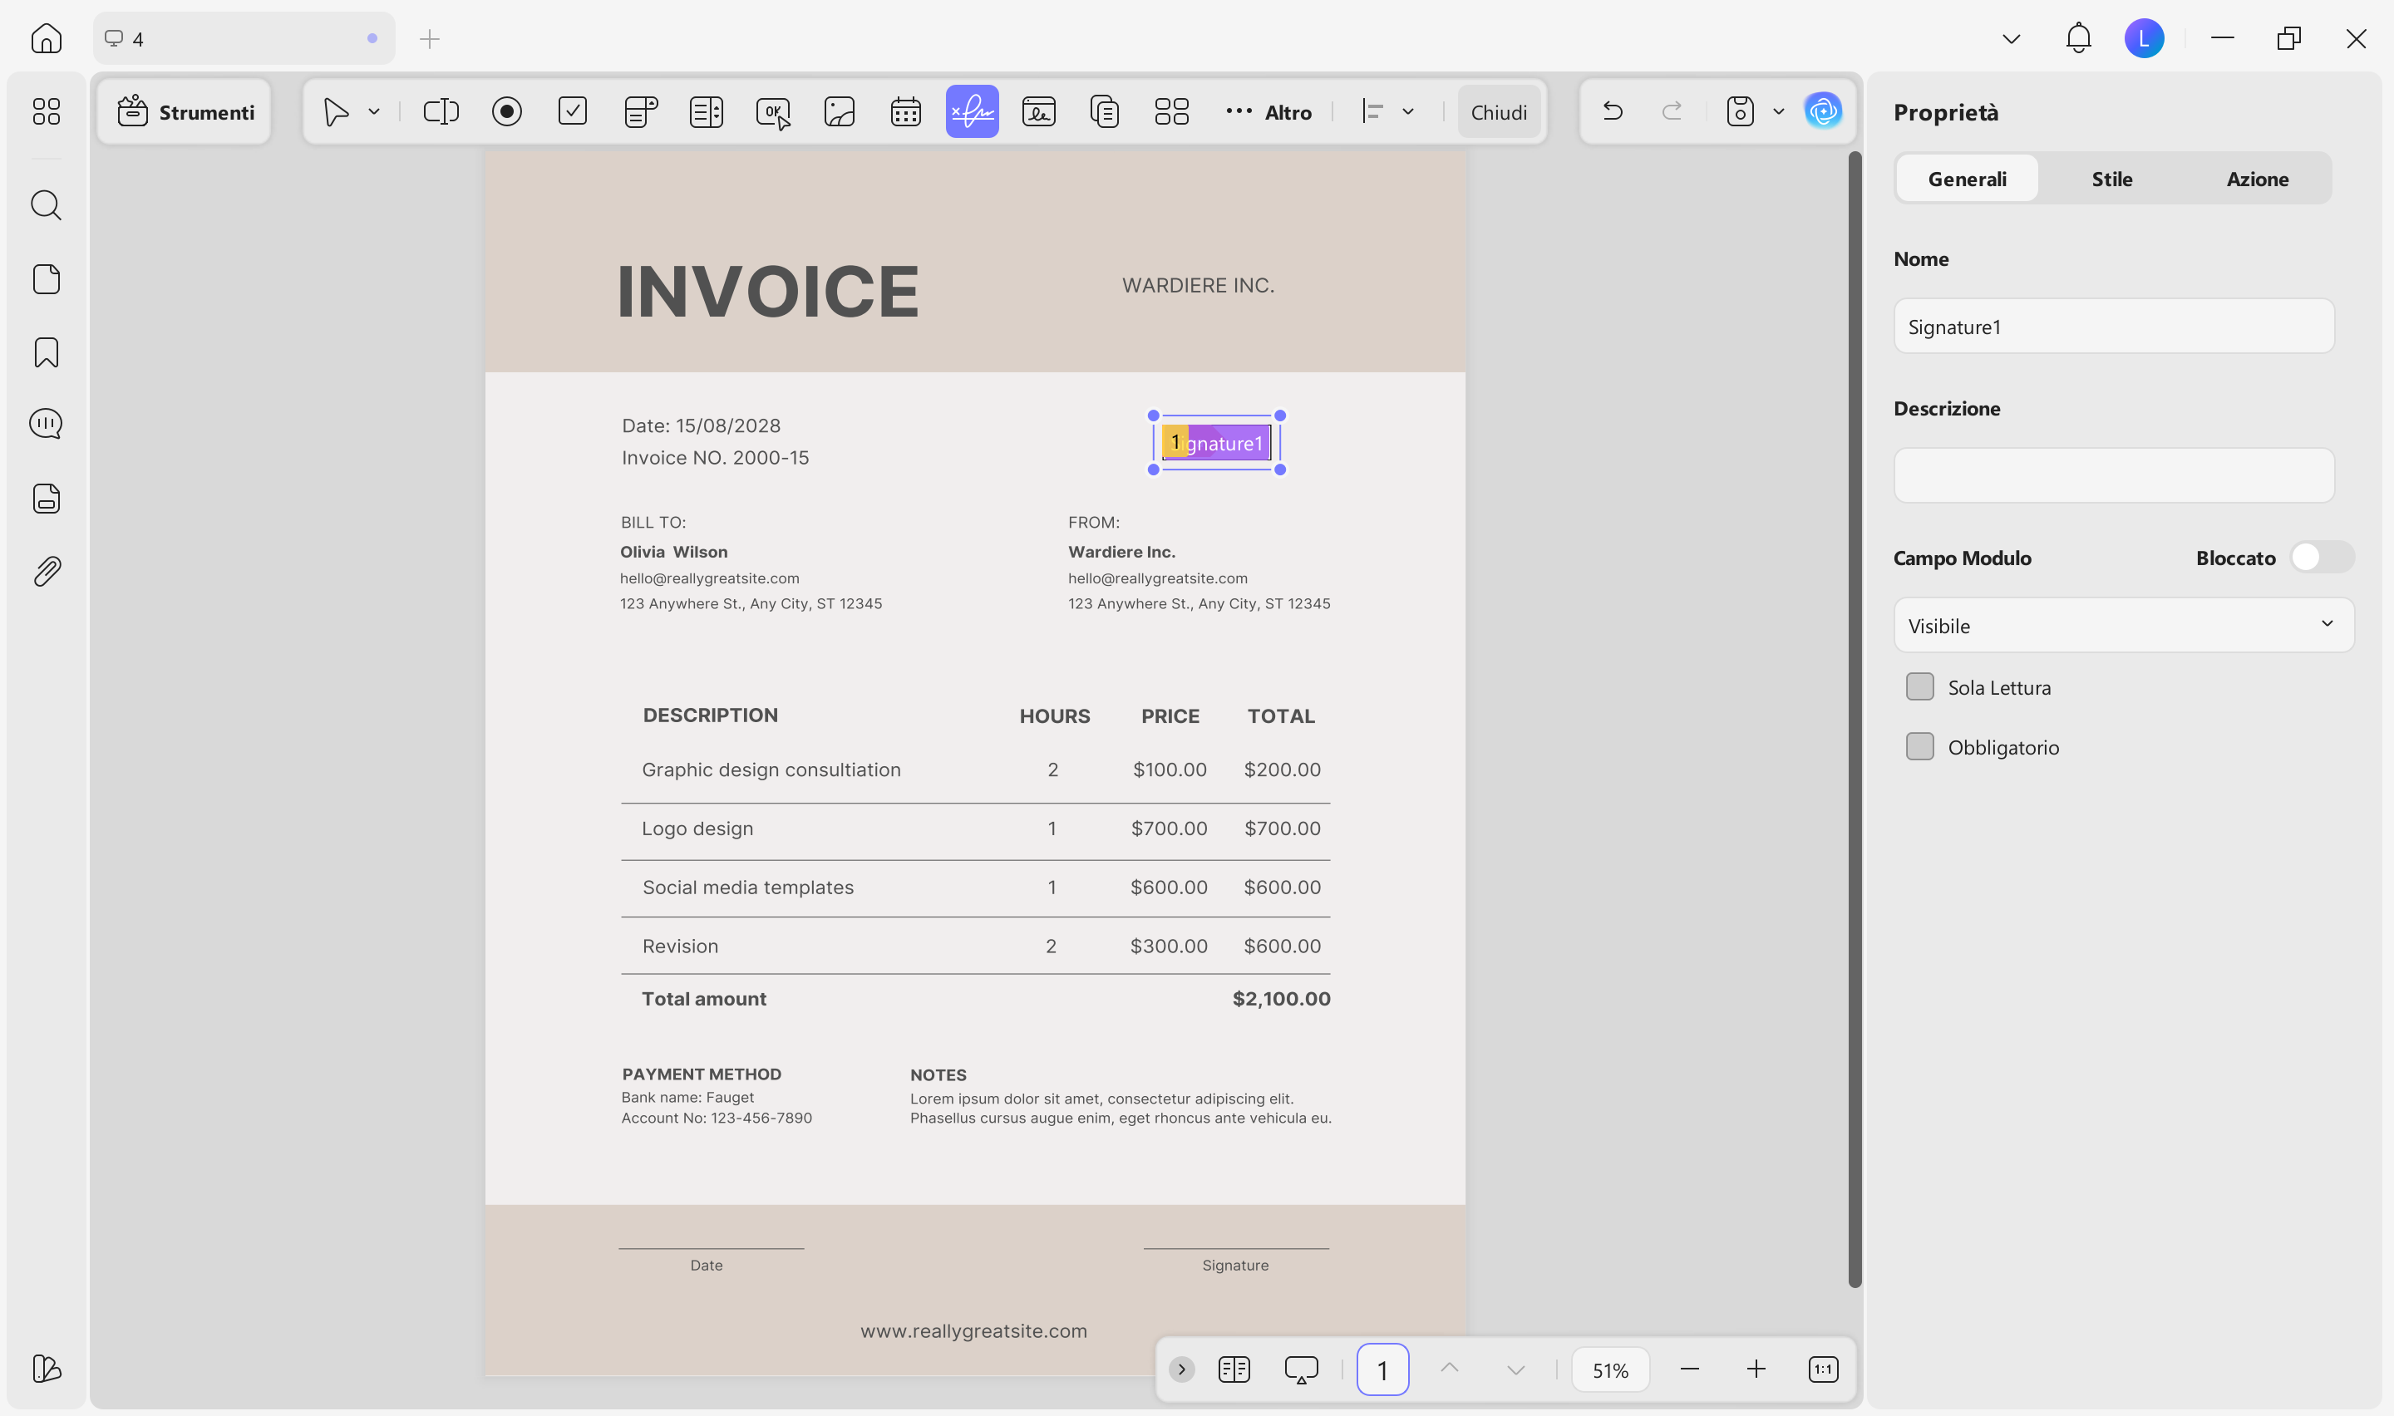Toggle the signature field tool
2394x1416 pixels.
pos(973,111)
